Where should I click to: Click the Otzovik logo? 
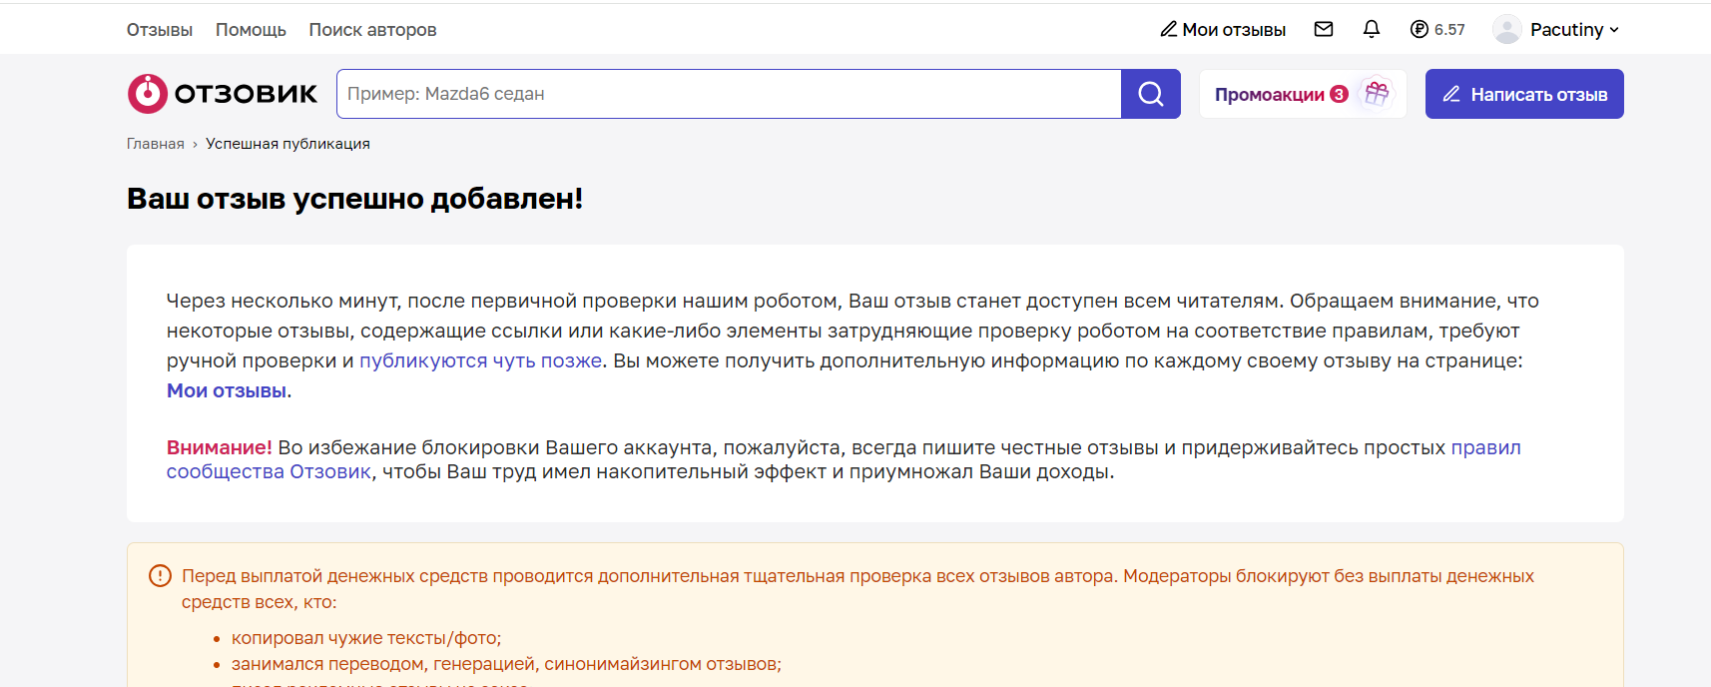click(x=222, y=94)
